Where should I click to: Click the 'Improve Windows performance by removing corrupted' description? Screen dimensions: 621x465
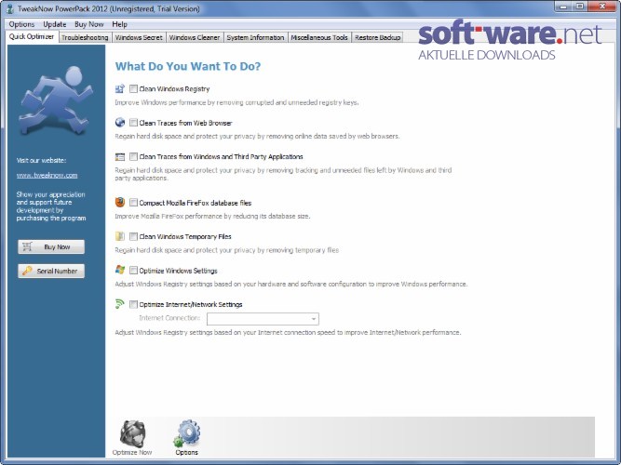click(236, 102)
